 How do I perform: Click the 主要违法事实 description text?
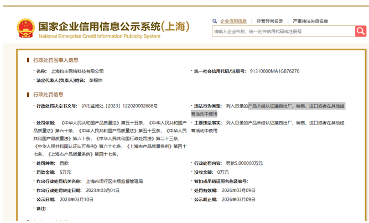268,127
